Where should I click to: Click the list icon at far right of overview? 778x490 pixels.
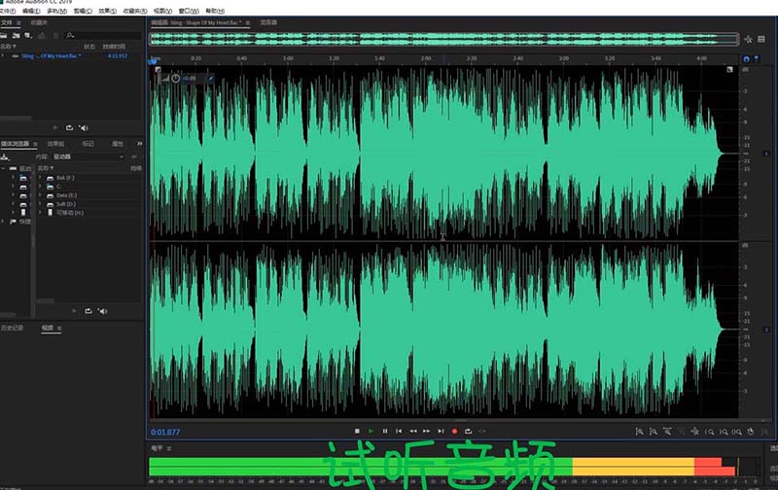(761, 39)
